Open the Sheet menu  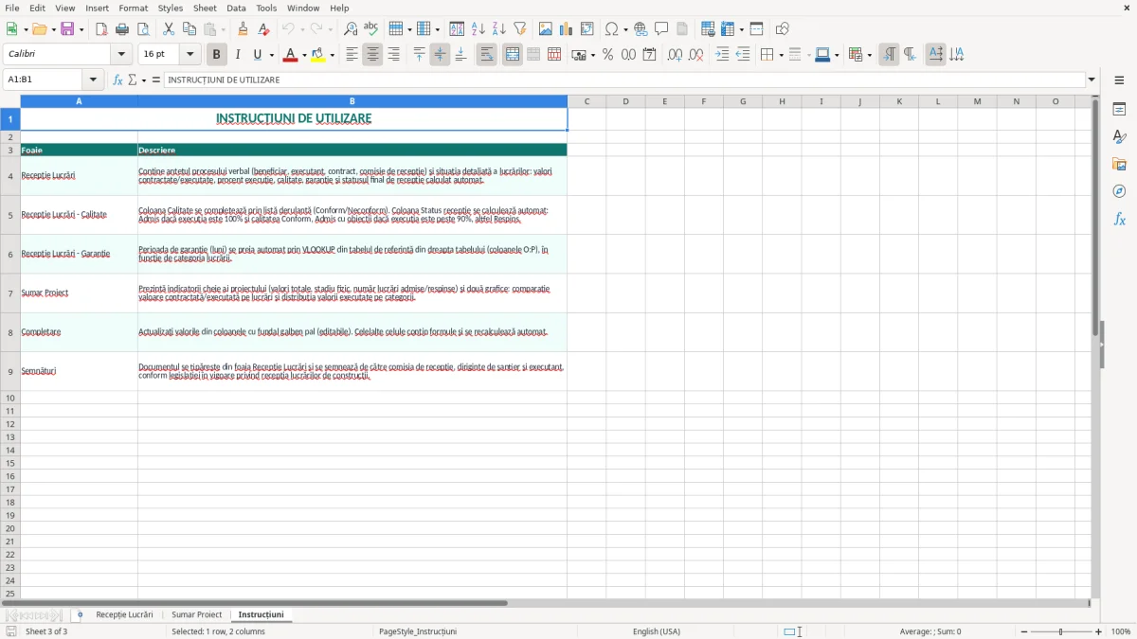[x=205, y=9]
